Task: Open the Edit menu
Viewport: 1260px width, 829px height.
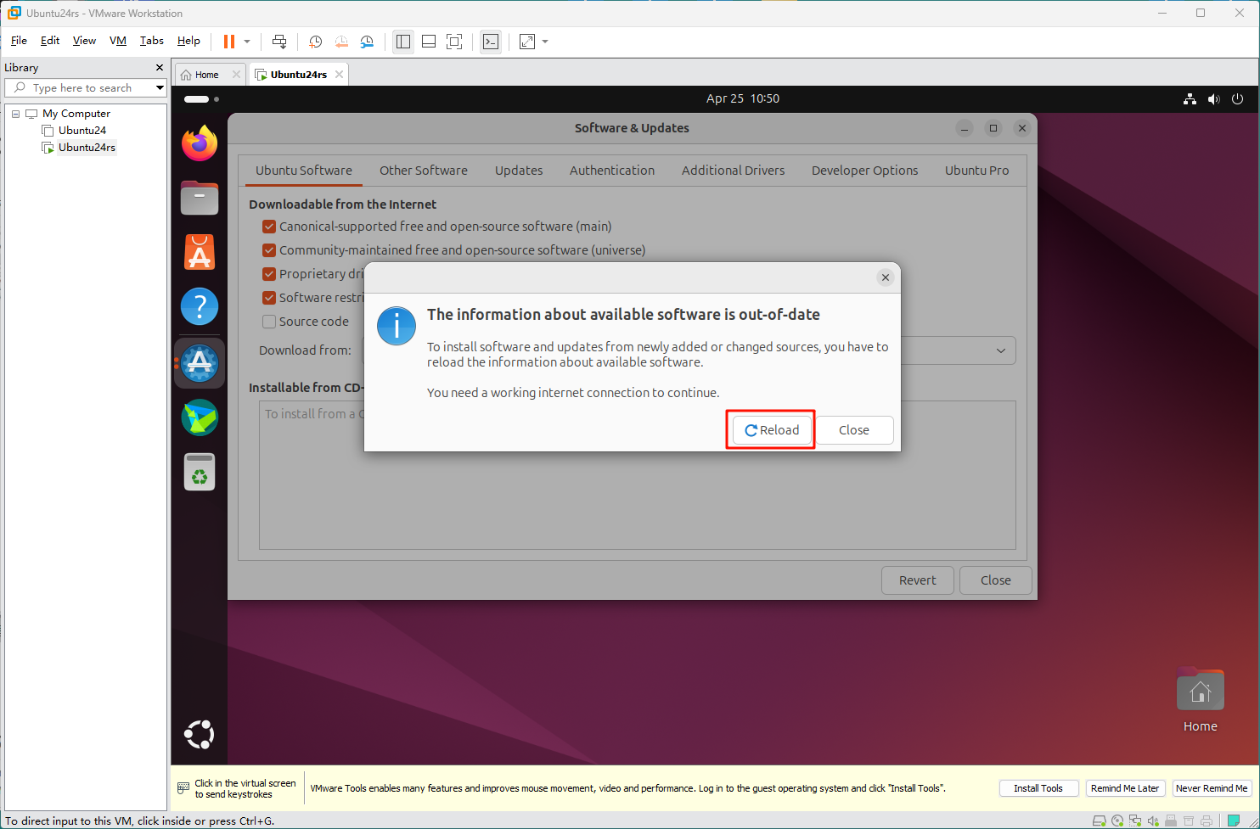Action: pos(50,41)
